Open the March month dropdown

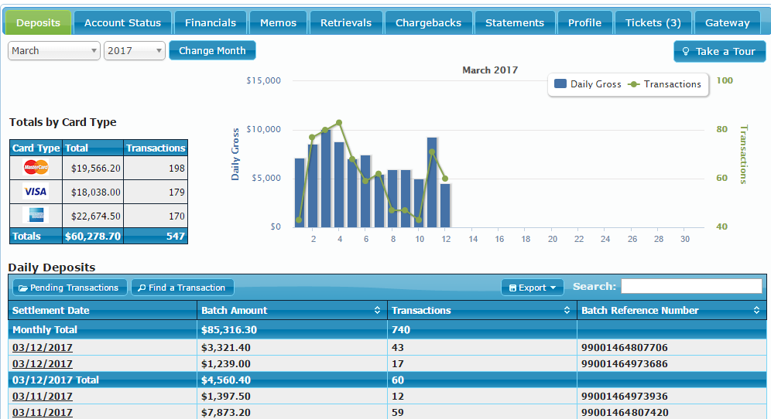tap(54, 51)
